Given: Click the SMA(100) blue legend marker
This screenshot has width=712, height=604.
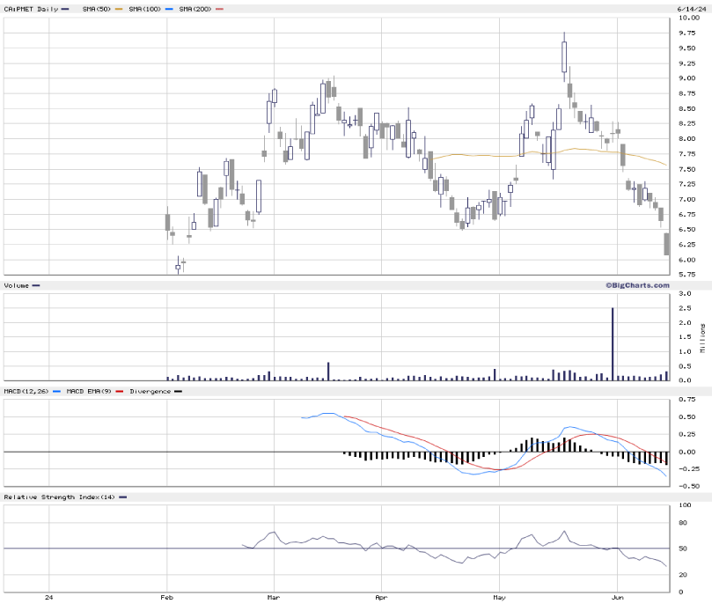Looking at the screenshot, I should [169, 9].
